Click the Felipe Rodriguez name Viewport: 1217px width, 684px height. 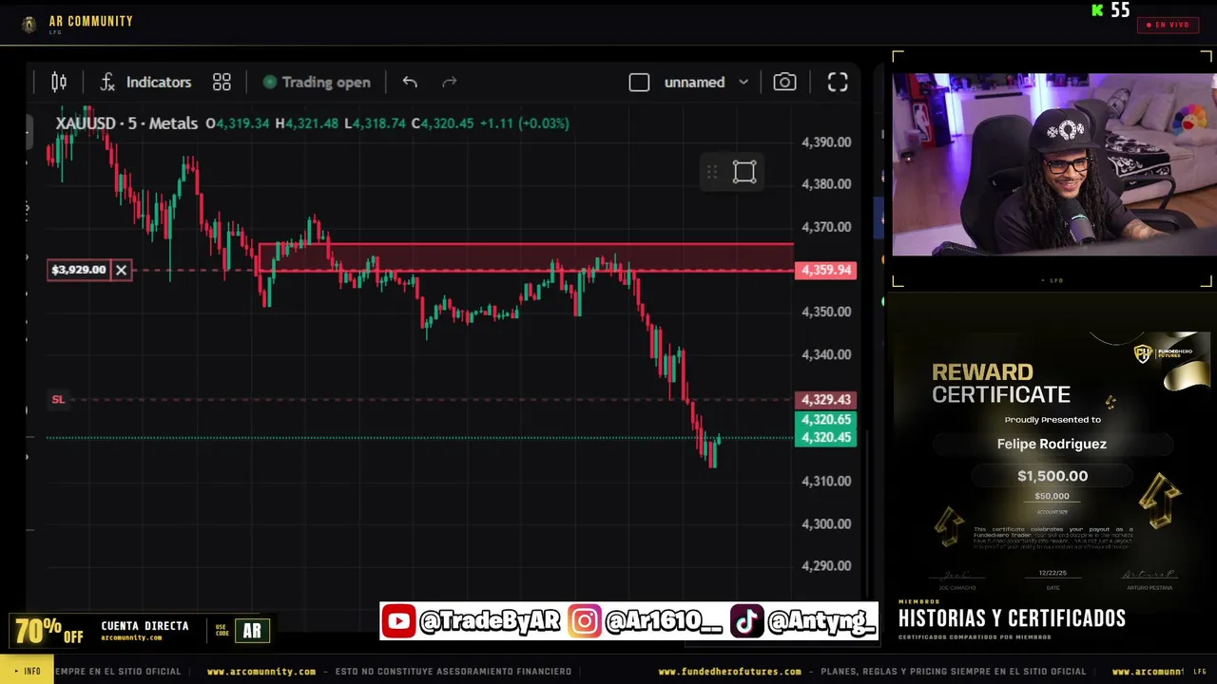pyautogui.click(x=1052, y=444)
